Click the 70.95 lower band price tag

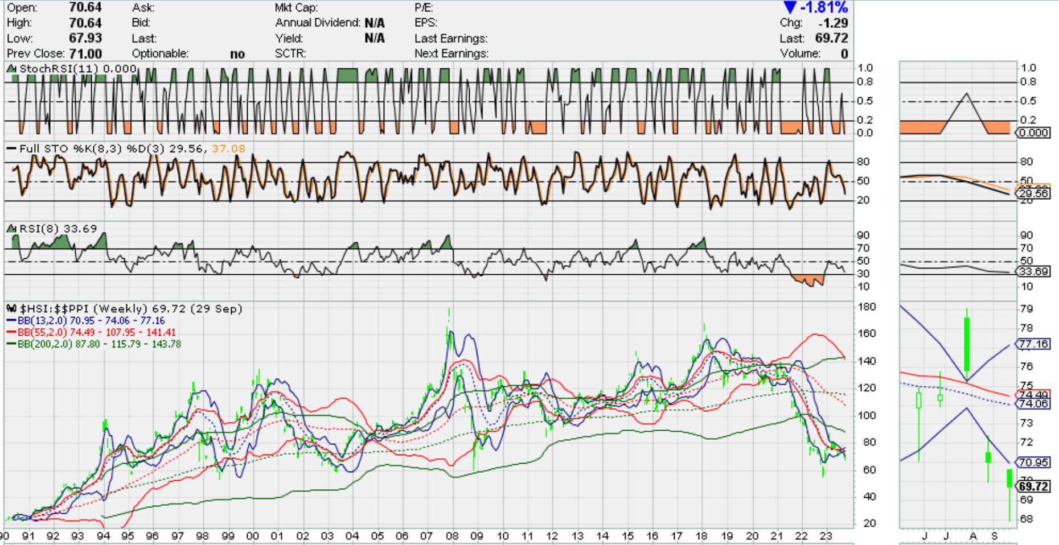pyautogui.click(x=1033, y=462)
